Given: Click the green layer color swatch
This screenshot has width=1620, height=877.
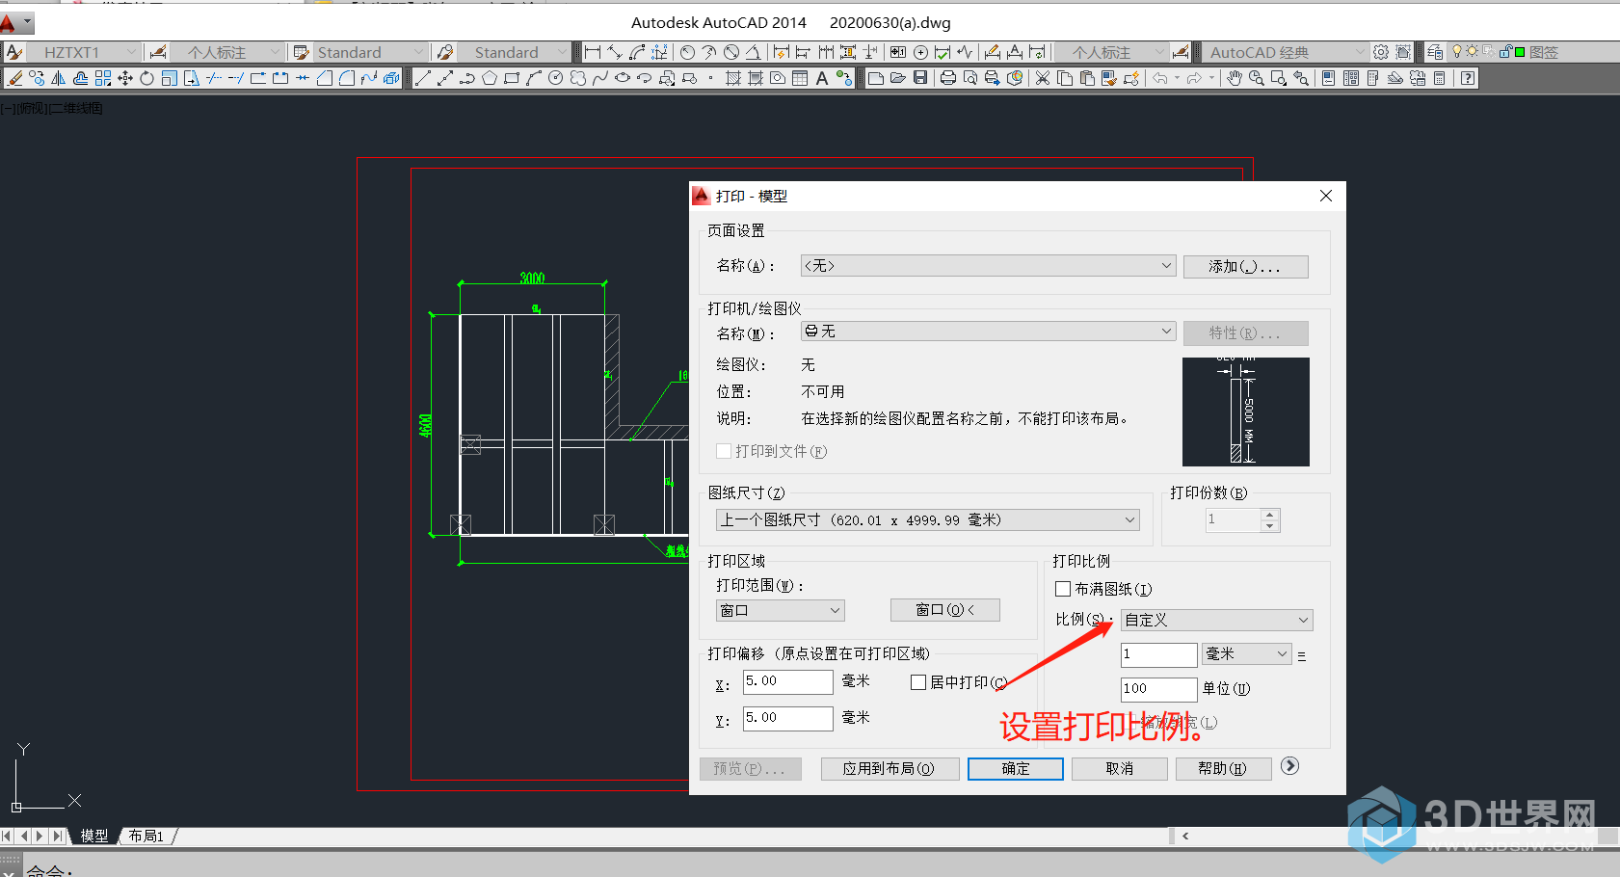Looking at the screenshot, I should pyautogui.click(x=1520, y=52).
